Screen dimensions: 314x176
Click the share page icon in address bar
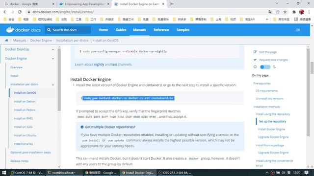[x=278, y=12]
